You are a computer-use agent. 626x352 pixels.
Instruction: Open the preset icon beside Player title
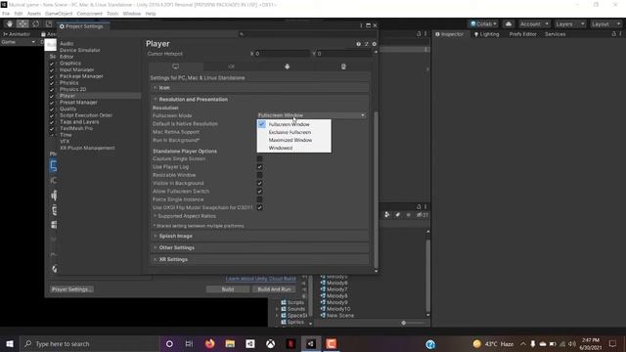tap(366, 44)
